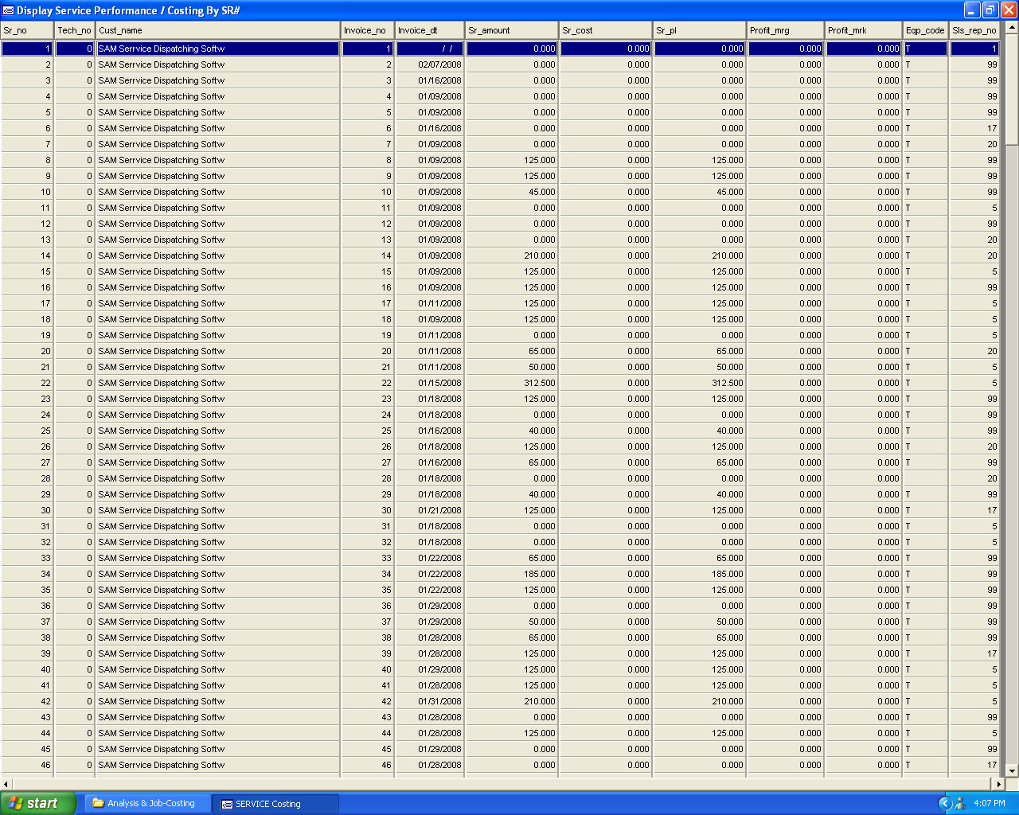Select the Sr_no cell showing 25
The image size is (1019, 815).
tap(27, 431)
